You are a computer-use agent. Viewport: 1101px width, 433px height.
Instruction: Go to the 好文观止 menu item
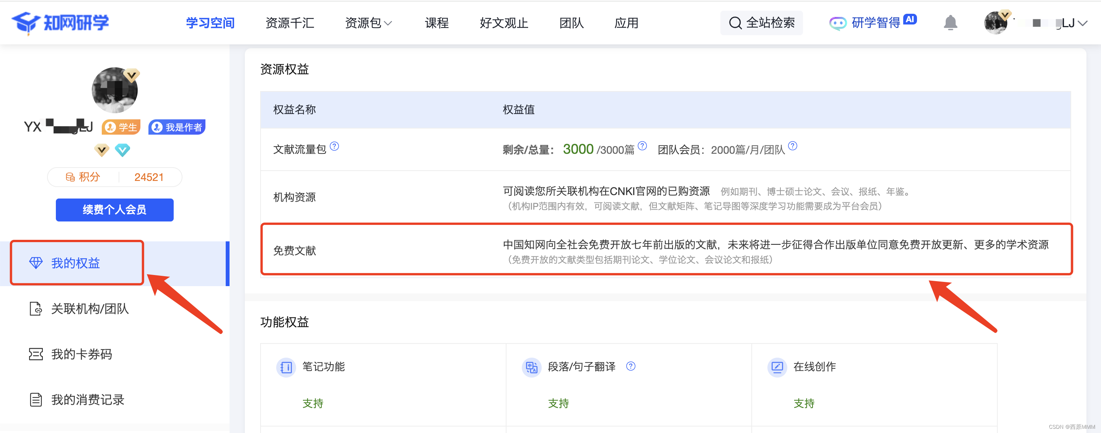tap(504, 23)
